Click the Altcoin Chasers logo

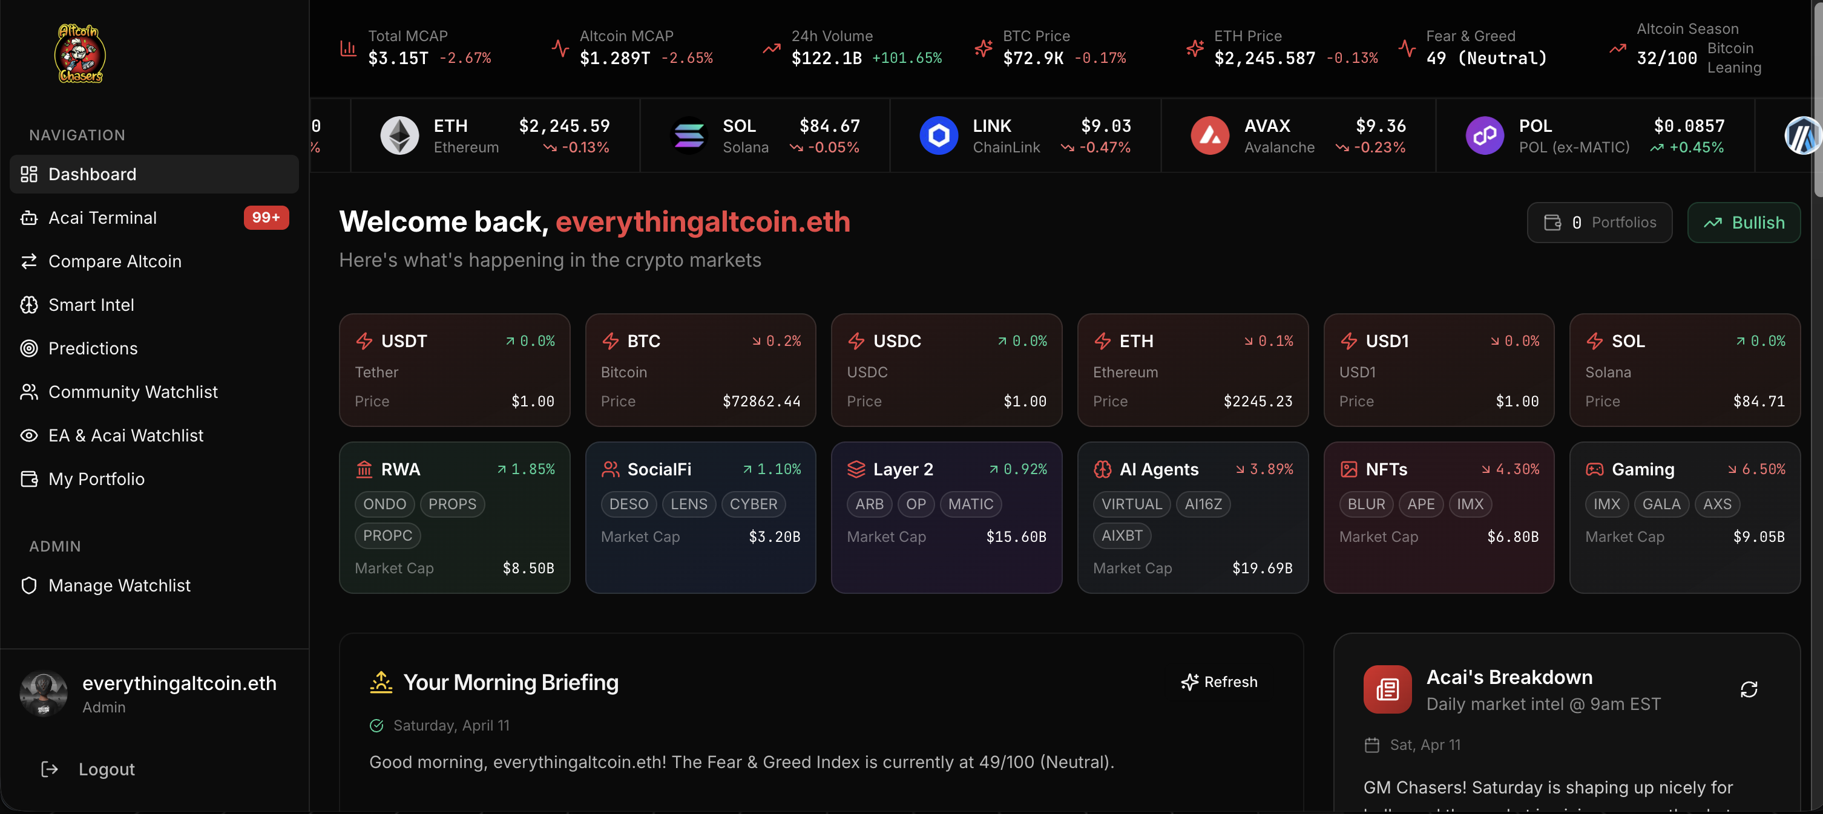click(79, 53)
